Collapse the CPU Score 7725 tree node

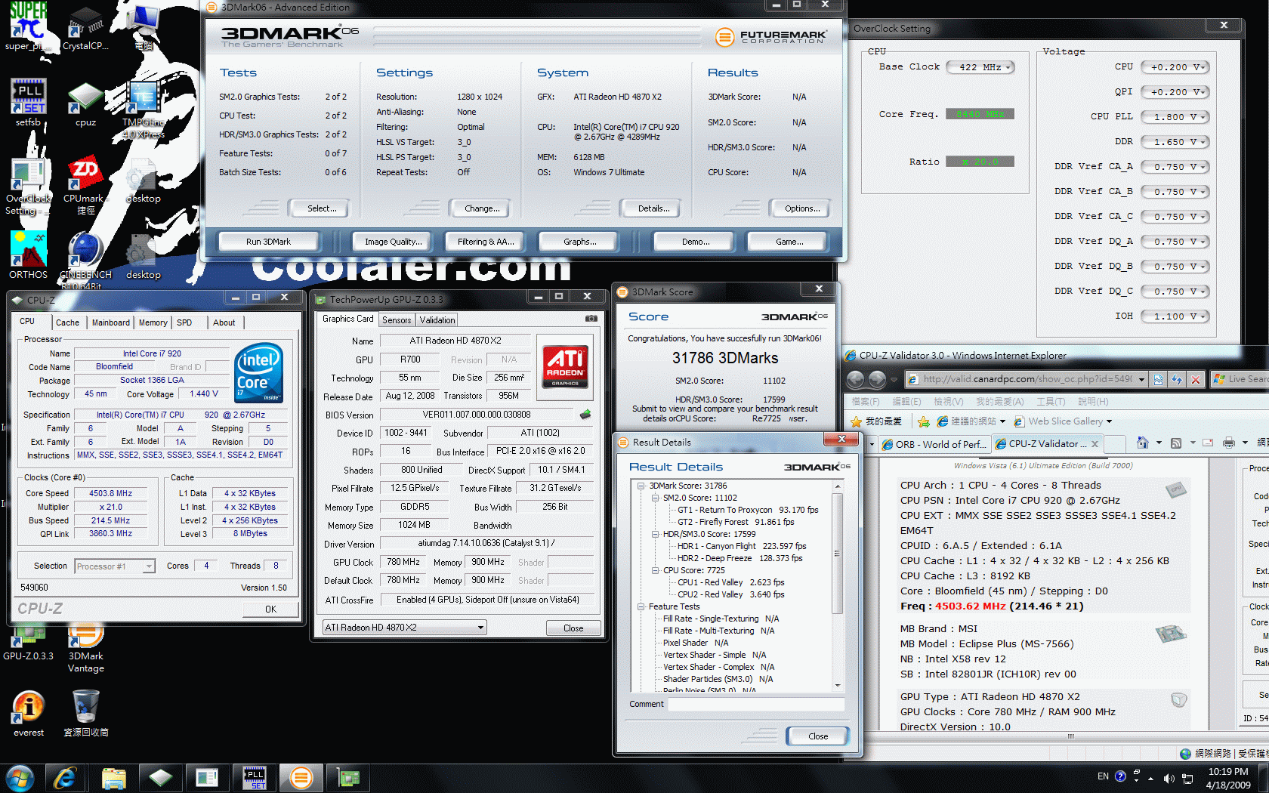pos(655,570)
